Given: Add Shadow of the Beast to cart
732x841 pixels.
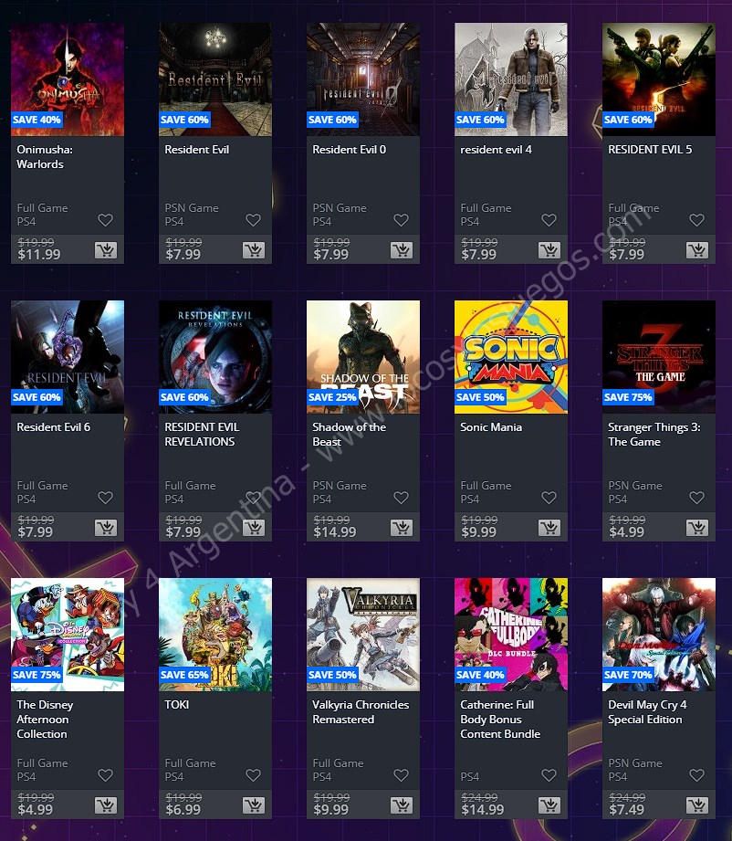Looking at the screenshot, I should coord(401,528).
